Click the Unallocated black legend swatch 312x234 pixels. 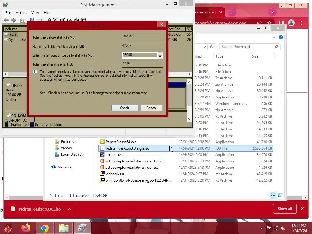[x=6, y=125]
